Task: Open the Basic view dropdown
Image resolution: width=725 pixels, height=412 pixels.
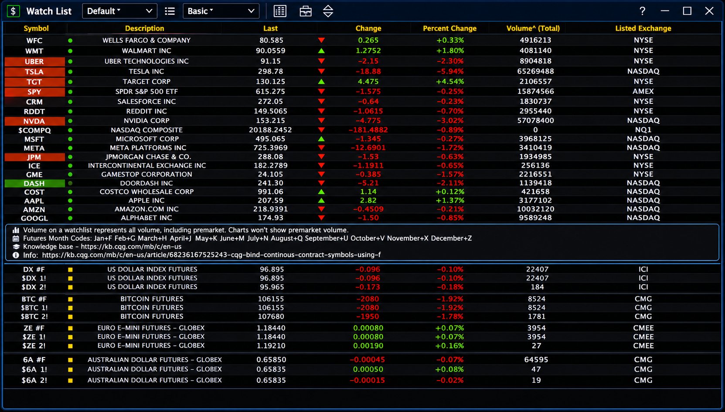Action: (221, 11)
